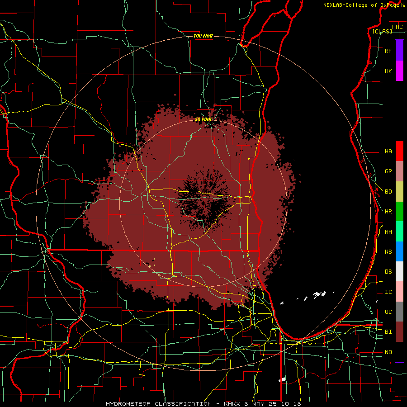Select the GR pink legend color swatch
The image size is (407, 407).
click(399, 171)
